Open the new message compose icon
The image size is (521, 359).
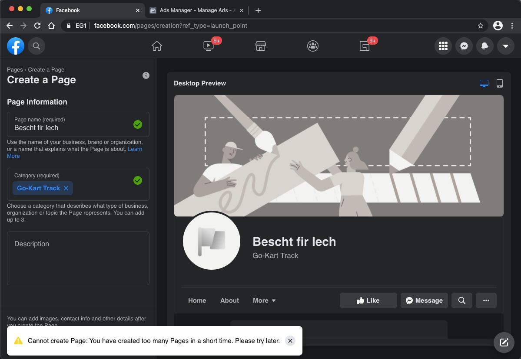click(x=504, y=343)
